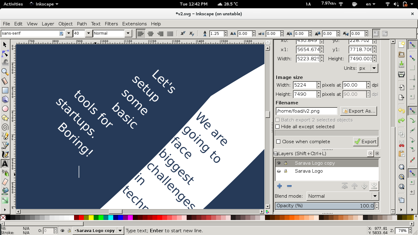Select the Eraser tool
The image size is (418, 235).
(x=5, y=182)
